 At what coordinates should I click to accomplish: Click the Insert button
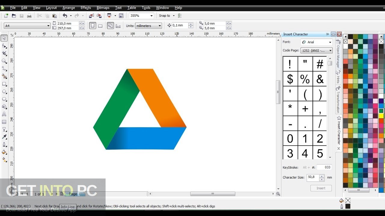(321, 188)
